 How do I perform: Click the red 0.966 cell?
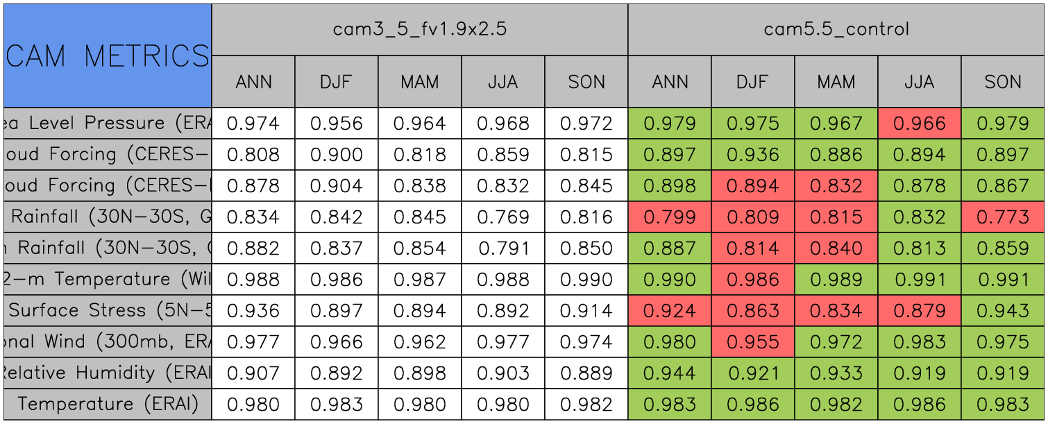click(x=919, y=124)
